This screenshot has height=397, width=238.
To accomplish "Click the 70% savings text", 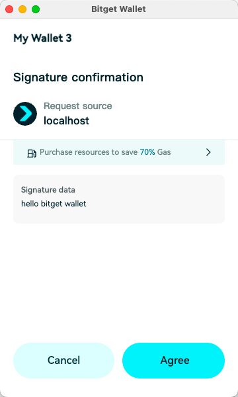I will point(147,152).
